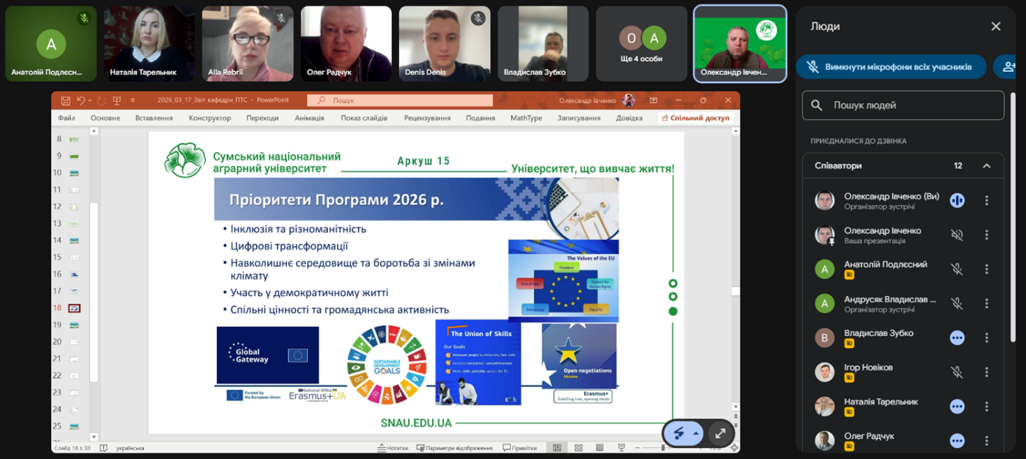The width and height of the screenshot is (1026, 459).
Task: Collapse the Співавтори participant list
Action: click(x=986, y=166)
